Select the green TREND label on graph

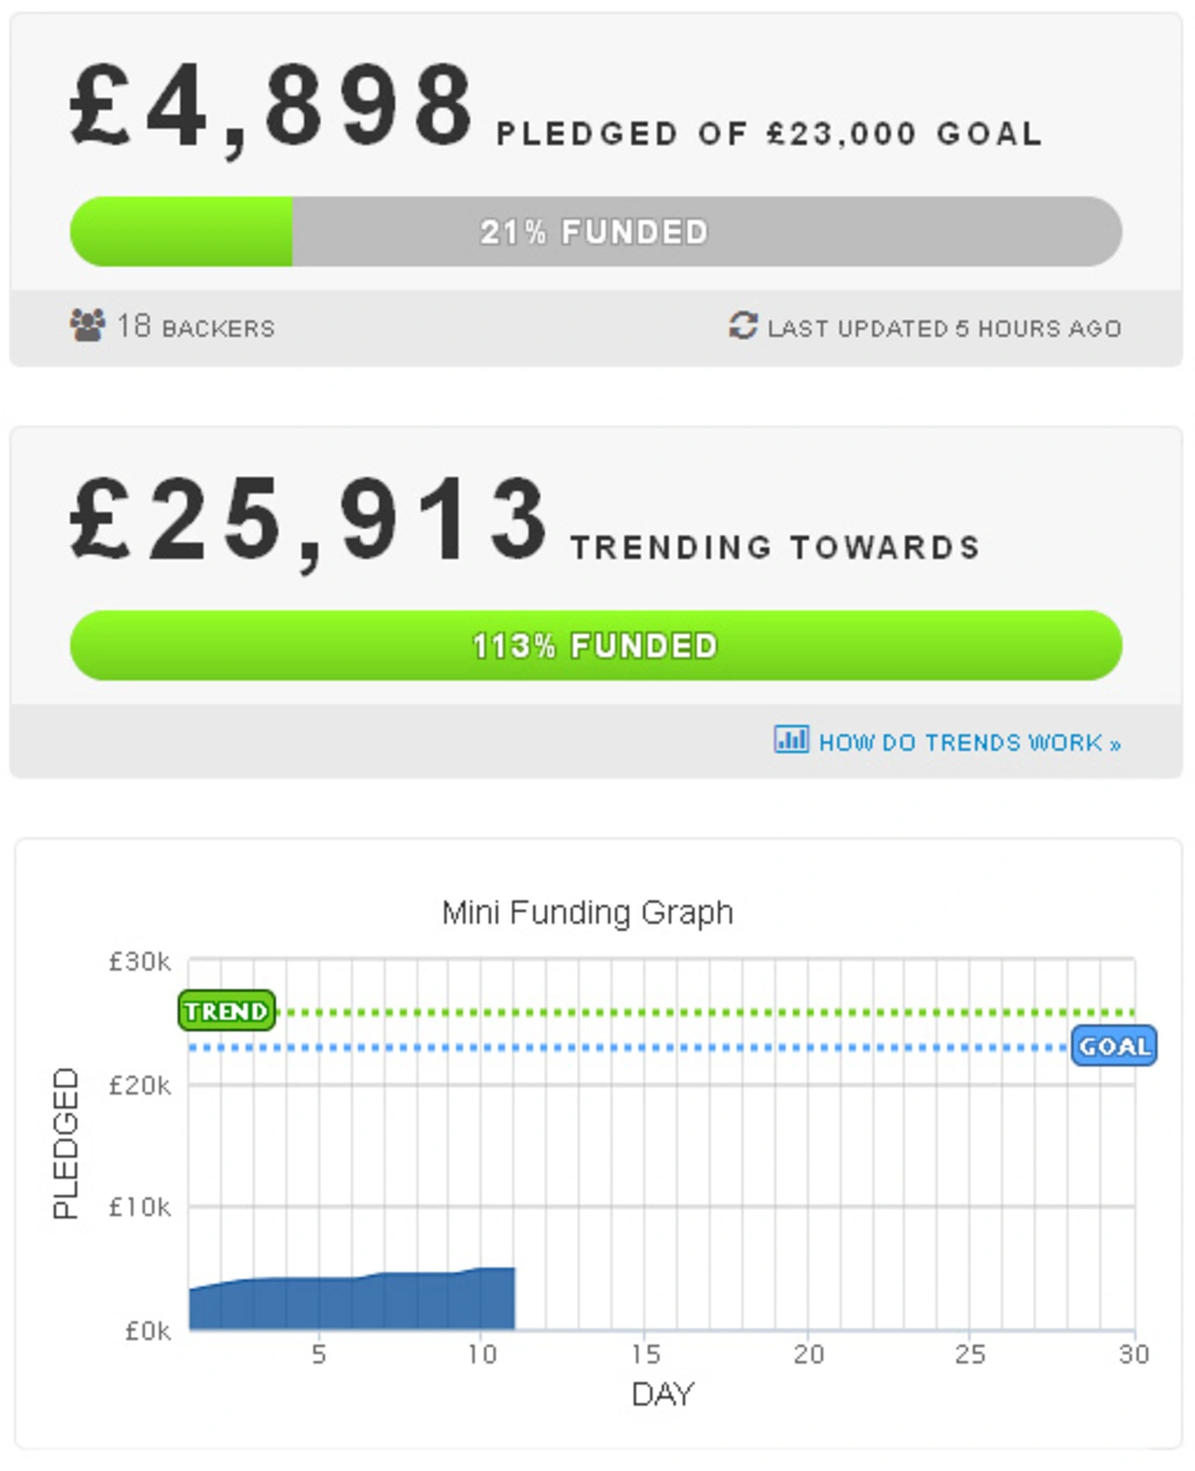227,1011
